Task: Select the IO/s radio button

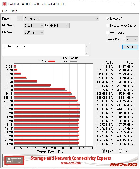Action: 120,151
